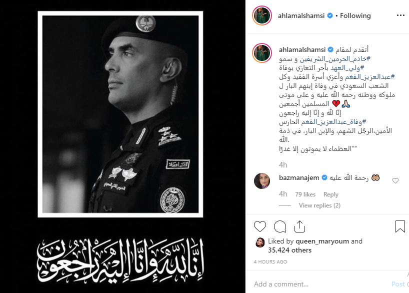Share the post via share icon
This screenshot has width=409, height=293.
[299, 226]
